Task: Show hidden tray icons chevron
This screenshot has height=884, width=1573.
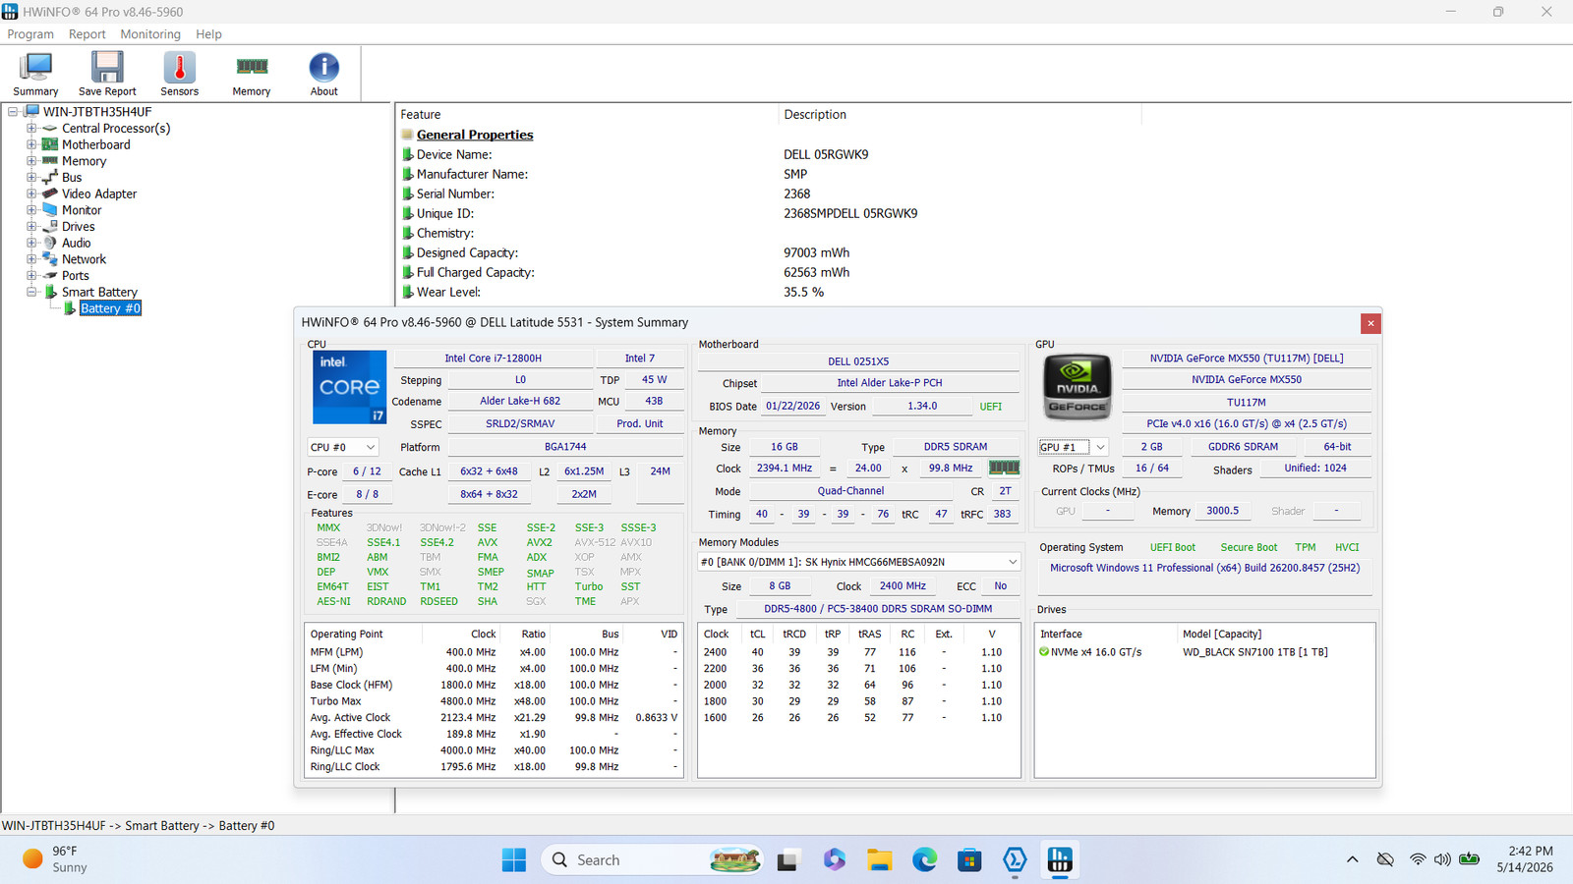Action: (1353, 859)
